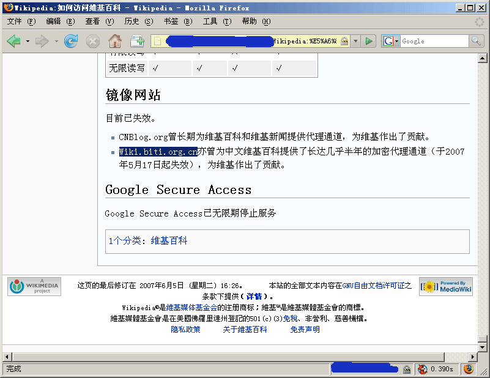The width and height of the screenshot is (490, 378).
Task: Open the 隐私政策 link
Action: point(185,330)
